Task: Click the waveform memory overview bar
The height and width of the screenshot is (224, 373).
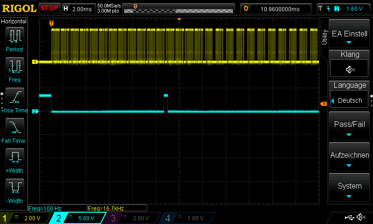Action: click(x=179, y=8)
